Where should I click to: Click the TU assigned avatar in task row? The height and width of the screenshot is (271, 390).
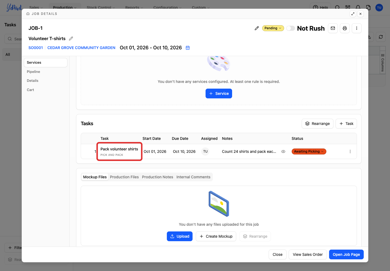(x=206, y=151)
